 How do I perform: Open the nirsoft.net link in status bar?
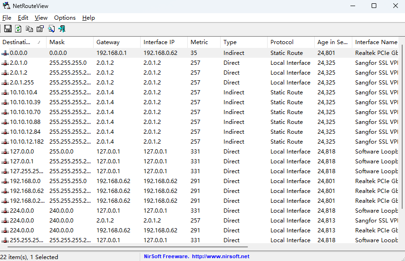tap(221, 257)
